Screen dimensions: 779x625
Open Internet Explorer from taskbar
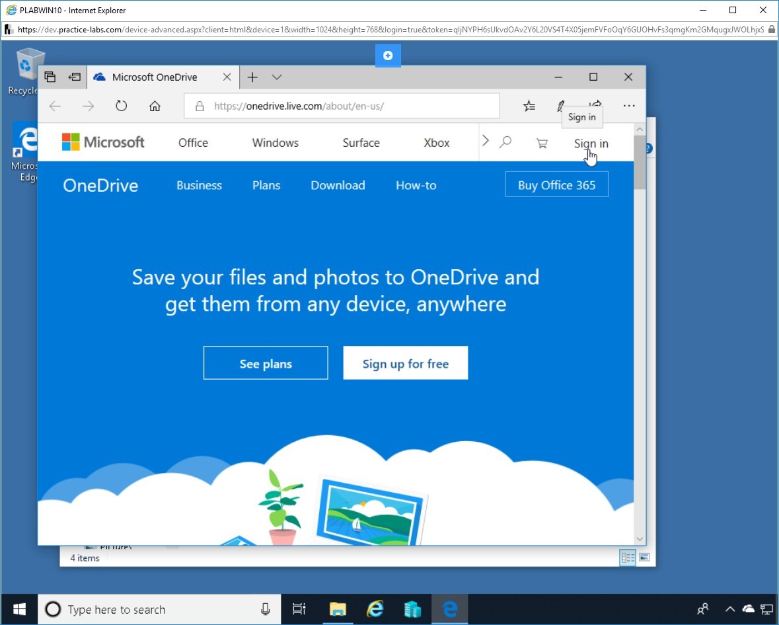pyautogui.click(x=375, y=609)
